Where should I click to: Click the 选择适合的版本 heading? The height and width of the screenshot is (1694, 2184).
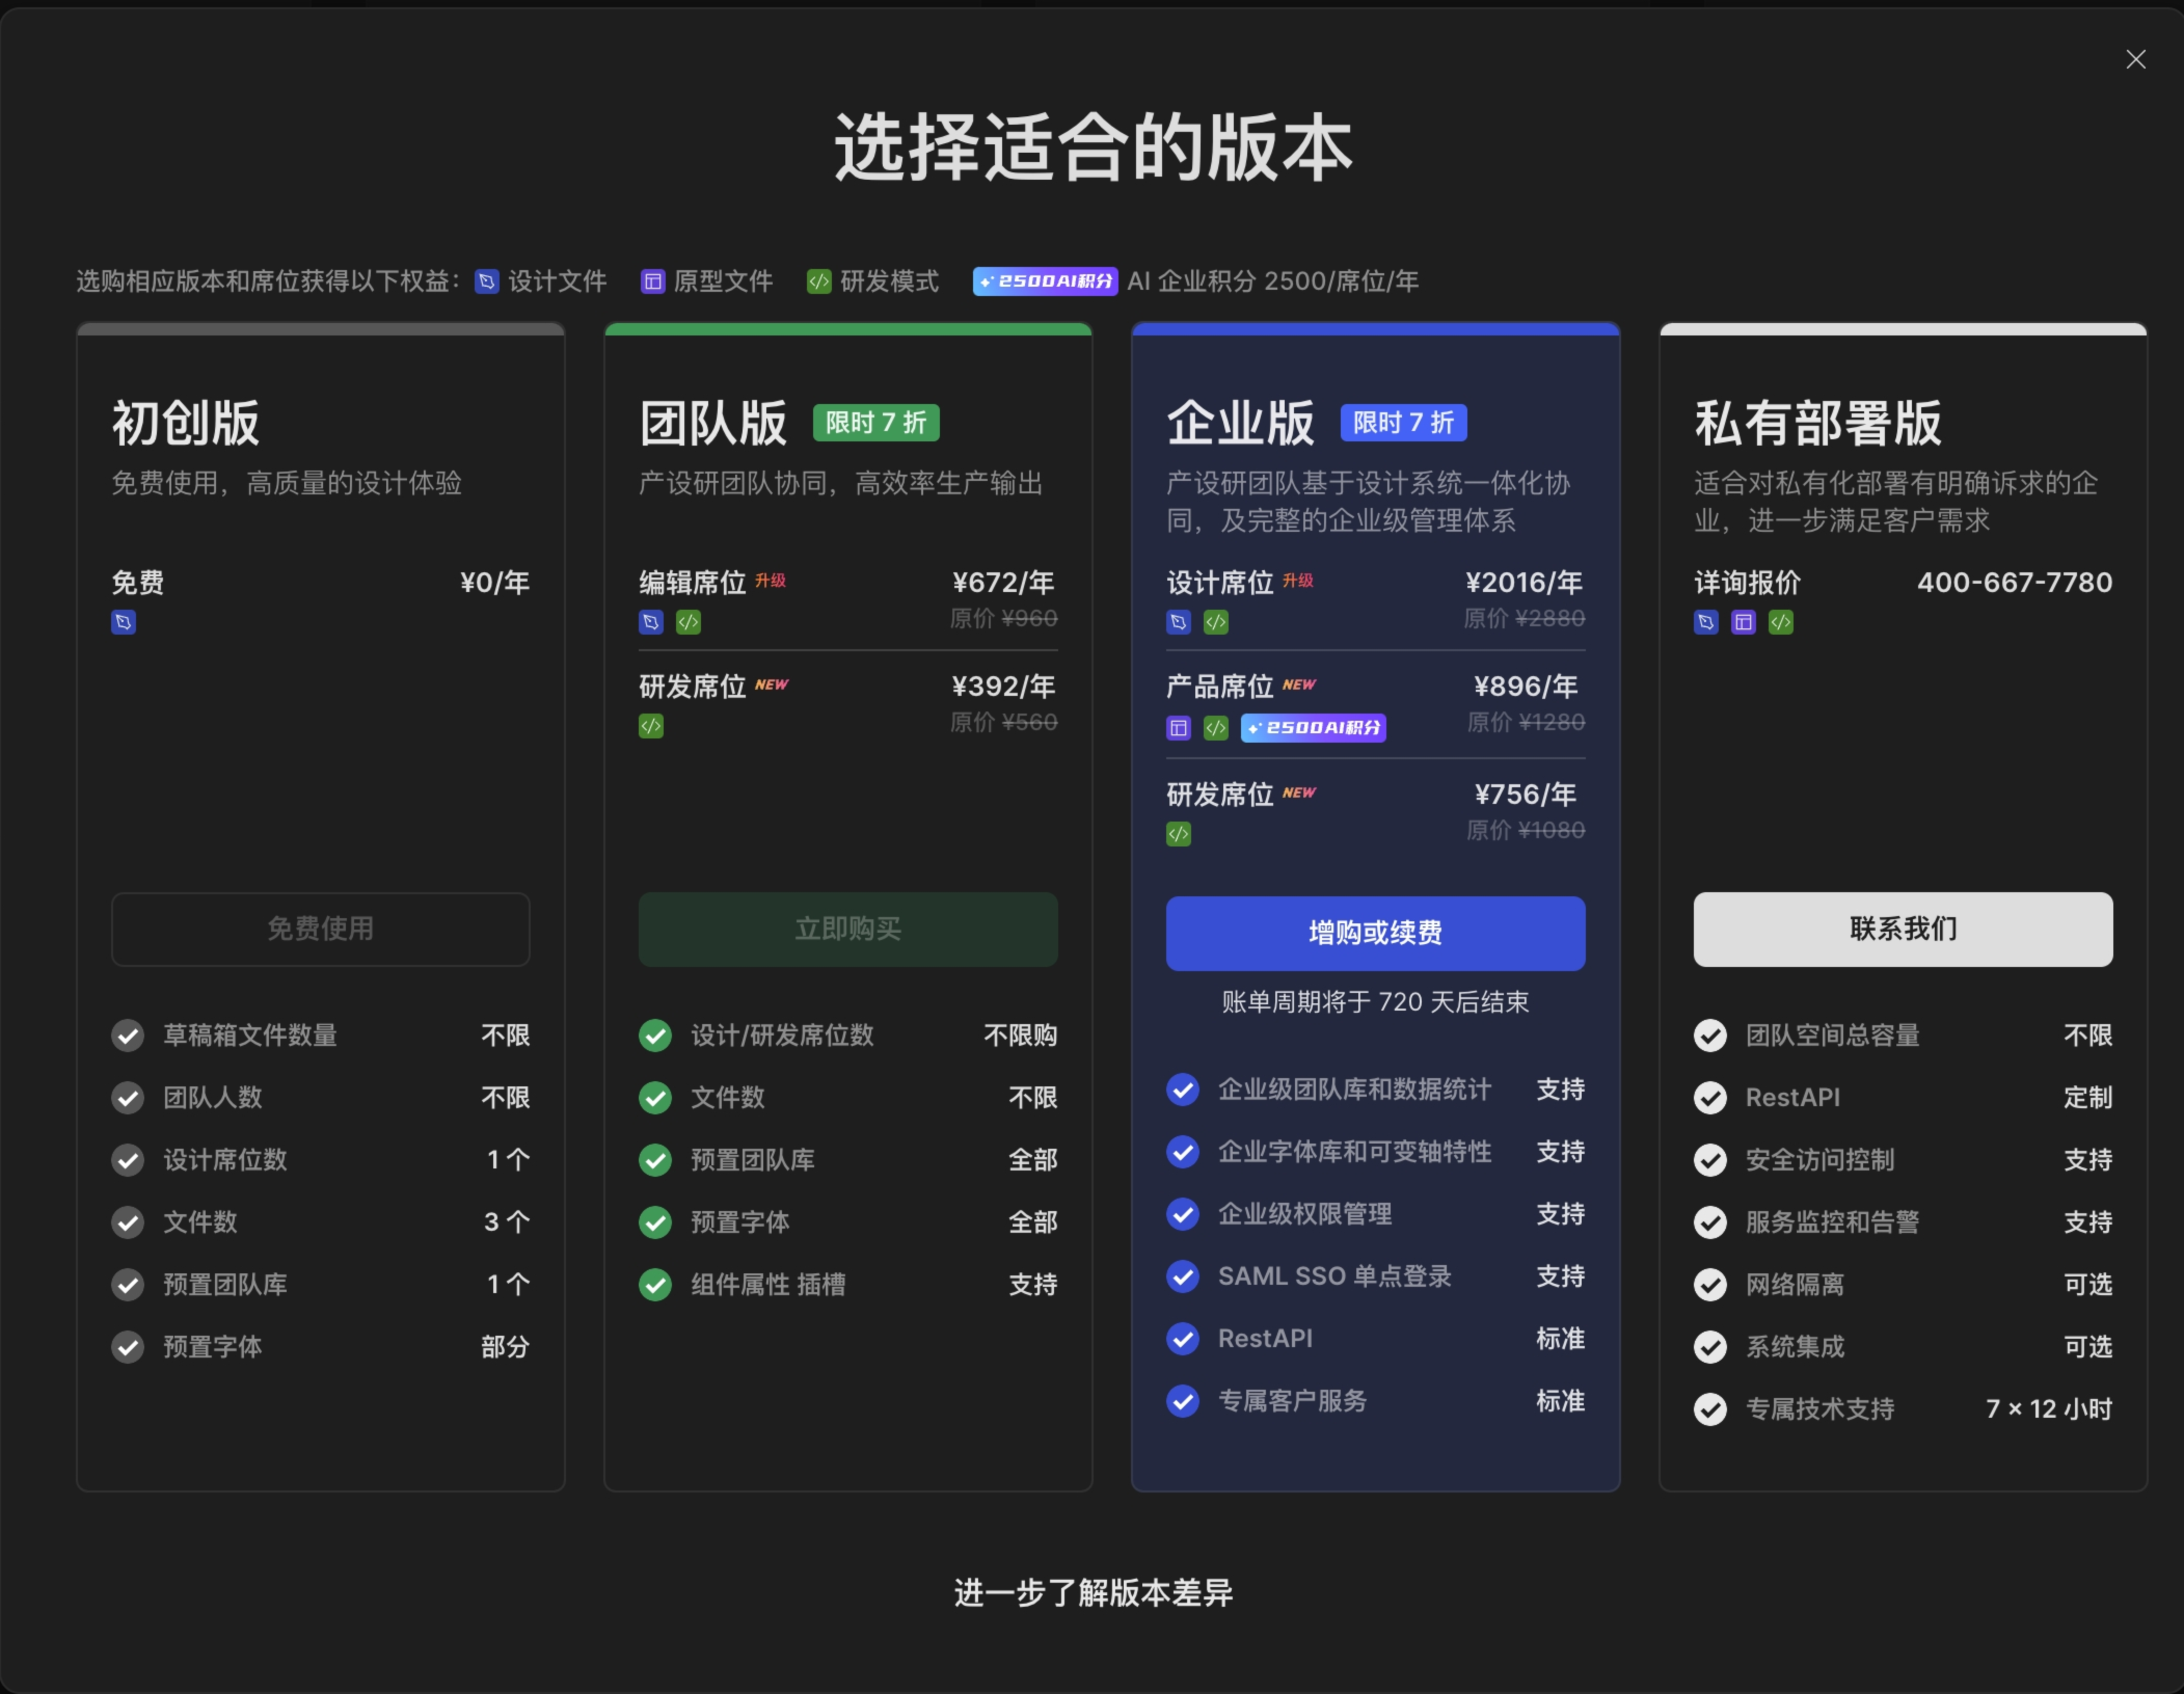[1093, 147]
